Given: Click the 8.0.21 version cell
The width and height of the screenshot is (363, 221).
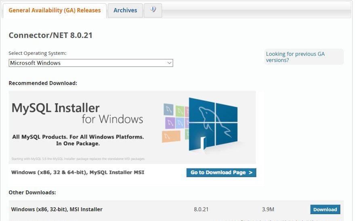Looking at the screenshot, I should pyautogui.click(x=201, y=209).
